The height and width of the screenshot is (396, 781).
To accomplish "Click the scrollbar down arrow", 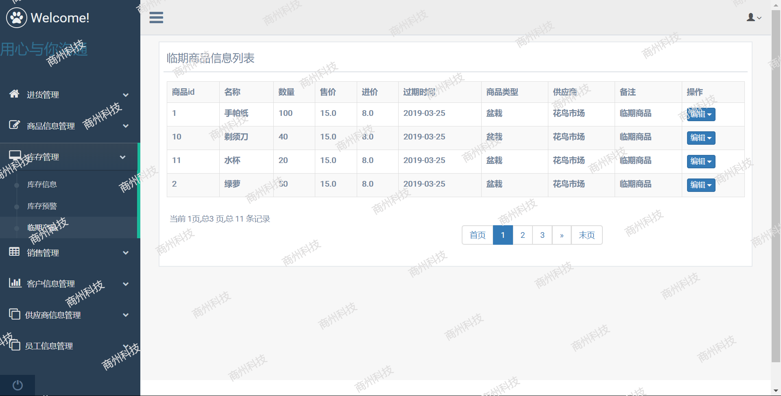I will (776, 392).
